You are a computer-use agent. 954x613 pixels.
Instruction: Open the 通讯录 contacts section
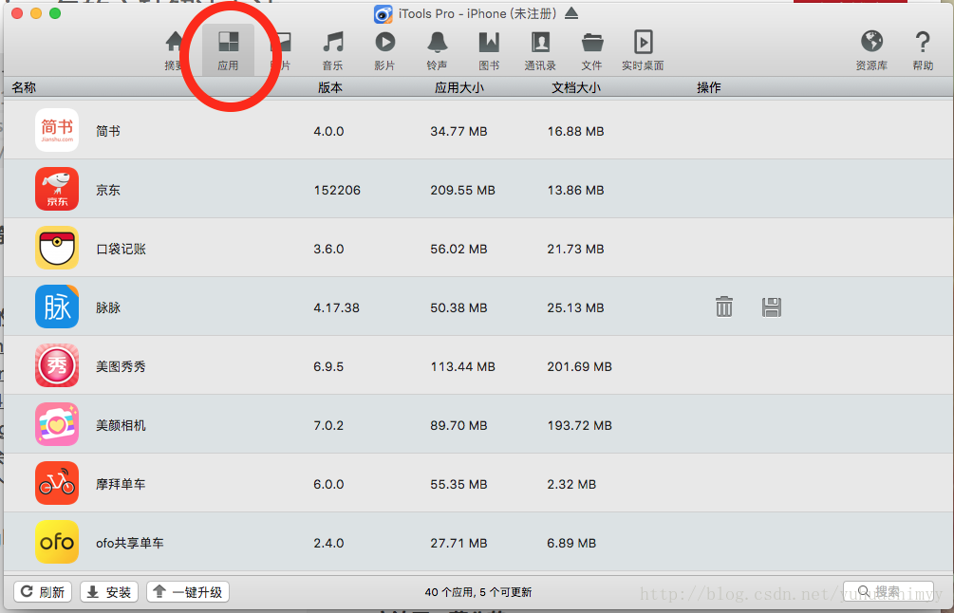point(540,50)
